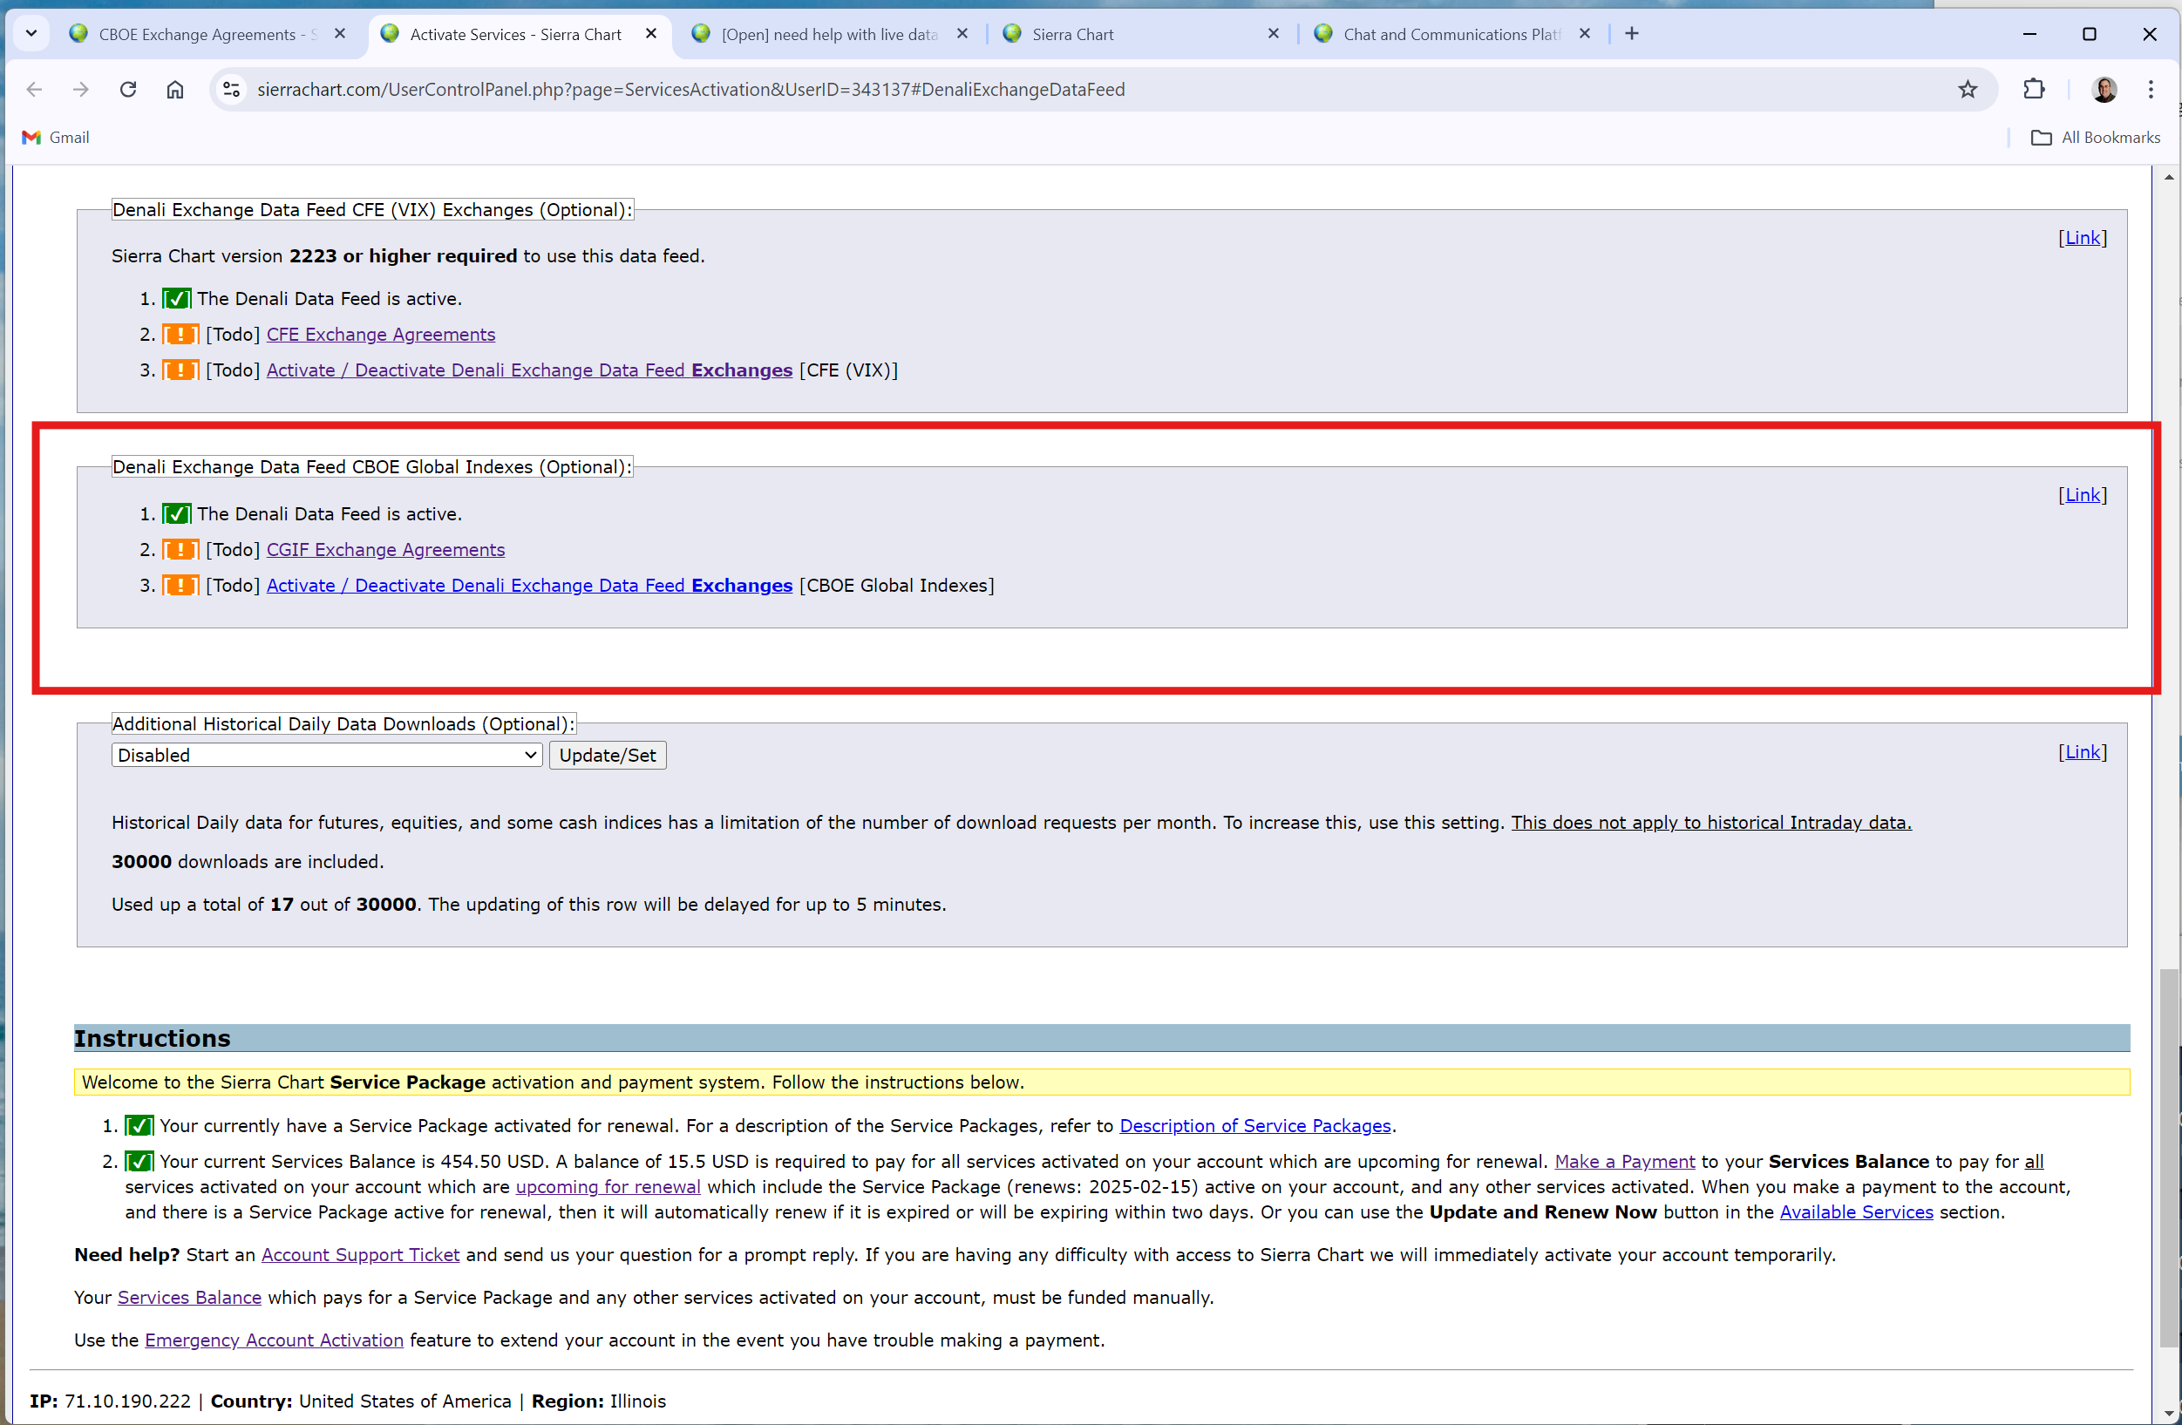Open the extensions puzzle icon
The image size is (2182, 1425).
pos(2034,89)
